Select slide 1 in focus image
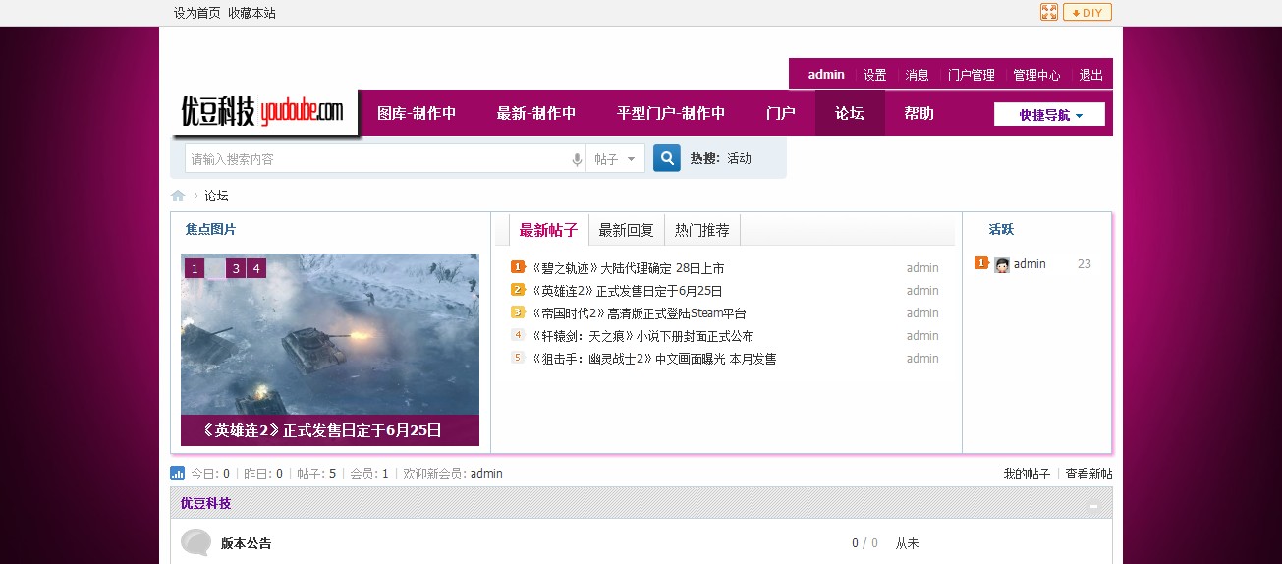This screenshot has height=564, width=1282. tap(195, 268)
